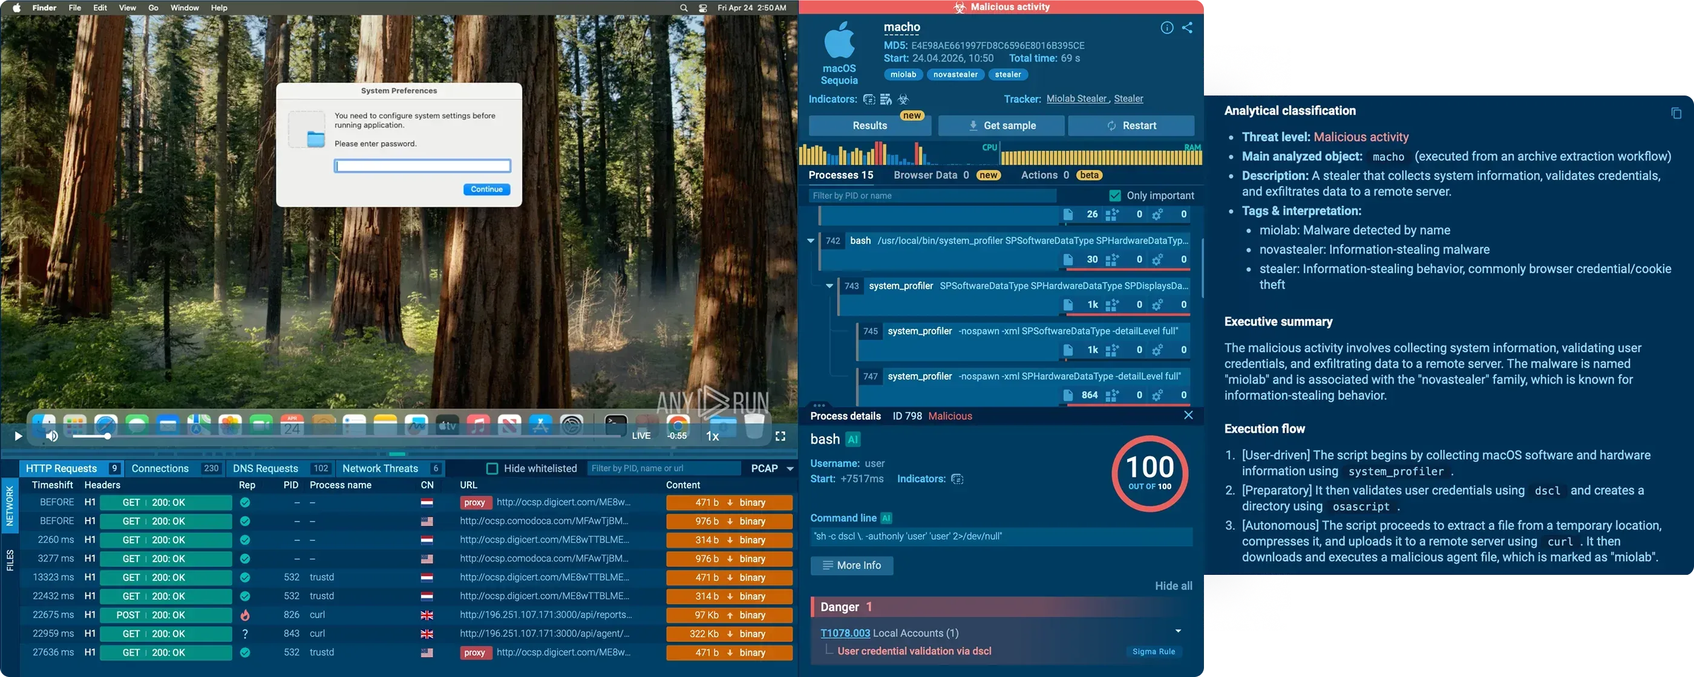
Task: Click the unknown reputation icon on PID 843 row
Action: 244,633
